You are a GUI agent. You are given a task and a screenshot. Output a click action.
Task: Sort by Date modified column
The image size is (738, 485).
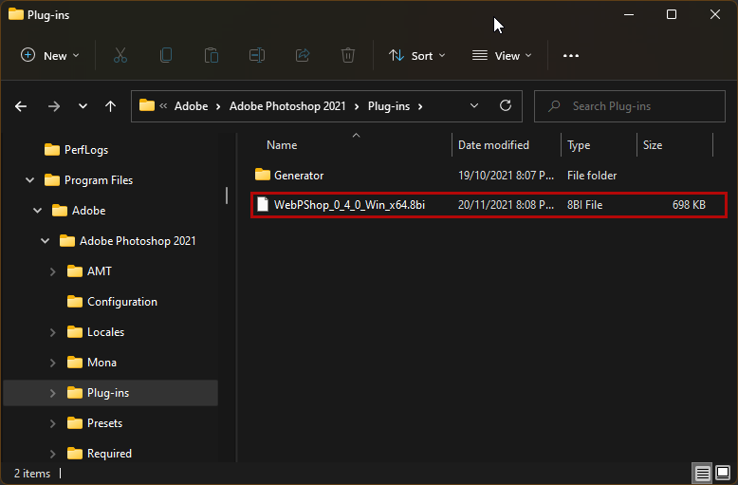coord(493,145)
